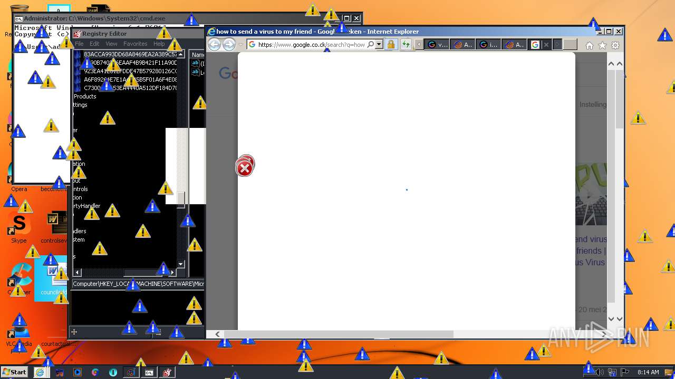
Task: Open Edit menu in Registry Editor
Action: (x=94, y=44)
